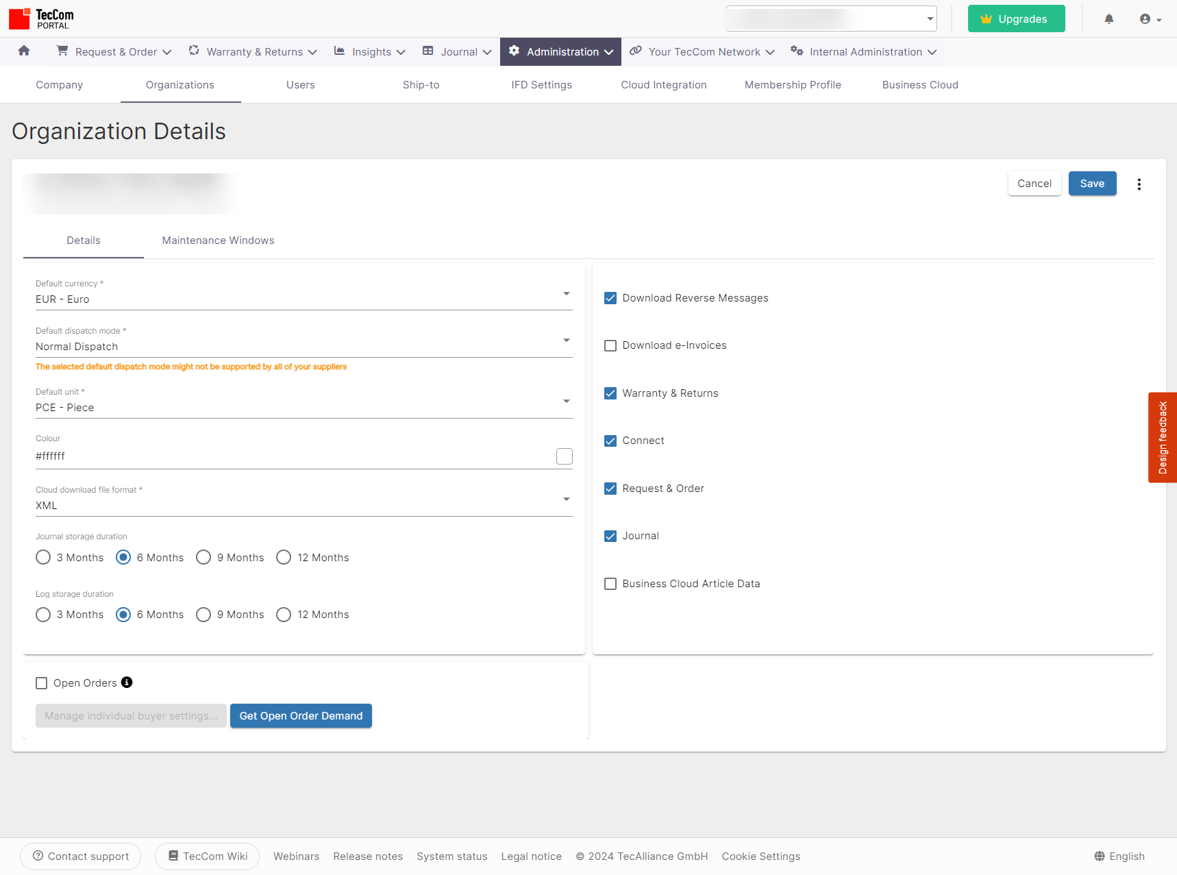Image resolution: width=1177 pixels, height=875 pixels.
Task: Switch to the Maintenance Windows tab
Action: click(218, 241)
